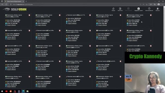The height and width of the screenshot is (93, 165).
Task: Set alarm on MFT 2.34% card
Action: pyautogui.click(x=60, y=61)
